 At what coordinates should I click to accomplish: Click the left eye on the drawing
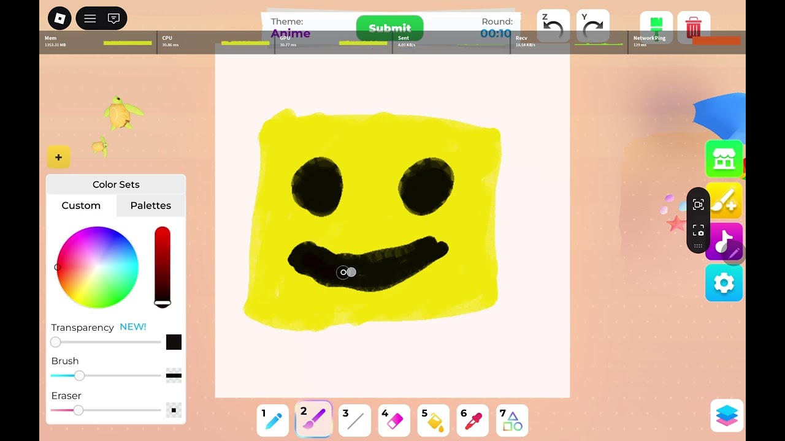pos(317,186)
